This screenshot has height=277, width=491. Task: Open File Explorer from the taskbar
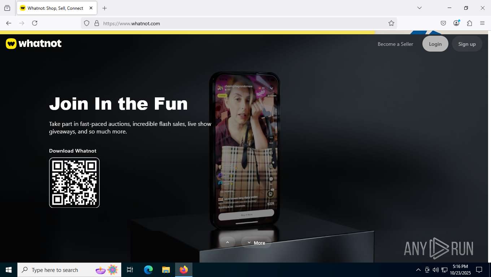coord(166,270)
